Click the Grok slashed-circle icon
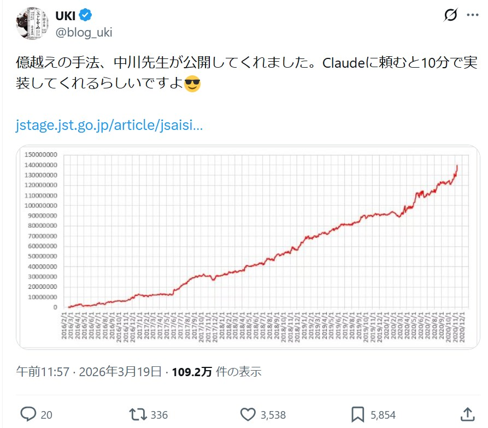This screenshot has width=488, height=428. tap(451, 15)
